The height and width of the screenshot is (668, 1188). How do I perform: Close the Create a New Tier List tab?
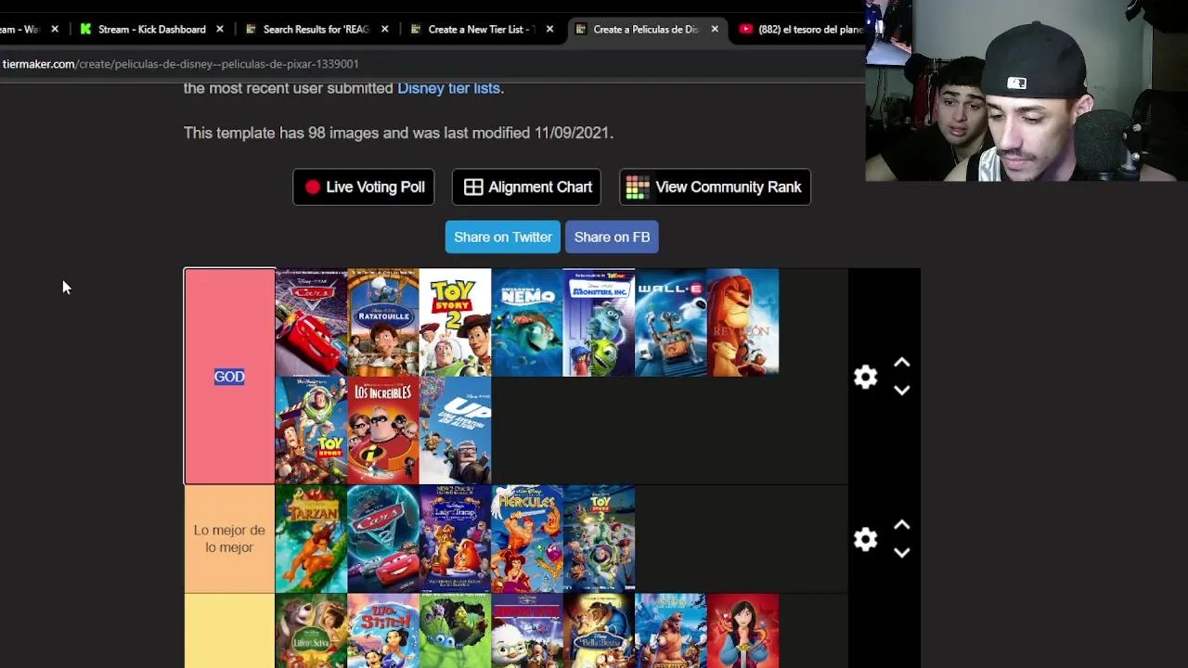[x=549, y=30]
